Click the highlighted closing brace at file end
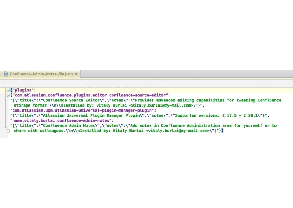Image resolution: width=293 pixels, height=208 pixels. click(x=222, y=131)
